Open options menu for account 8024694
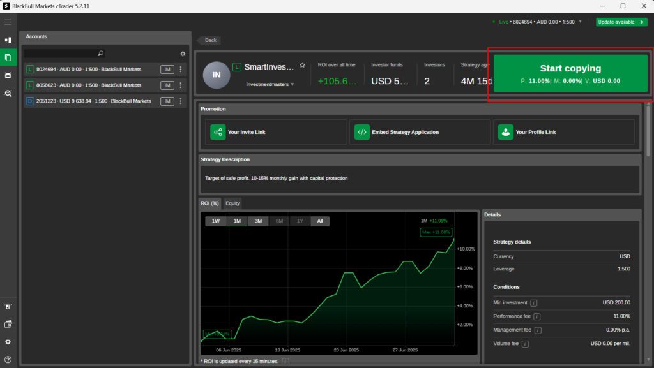This screenshot has height=368, width=654. click(181, 69)
